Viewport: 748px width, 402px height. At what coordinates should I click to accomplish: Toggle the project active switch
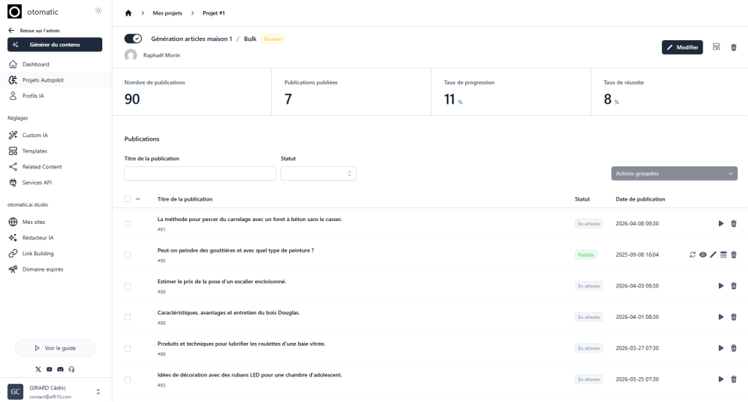(133, 39)
